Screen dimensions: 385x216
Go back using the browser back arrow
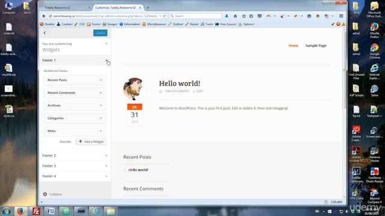coord(44,16)
